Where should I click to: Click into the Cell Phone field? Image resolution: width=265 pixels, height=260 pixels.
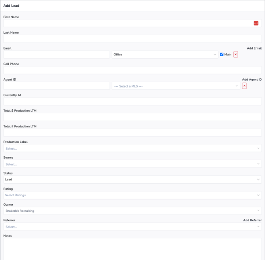[132, 70]
